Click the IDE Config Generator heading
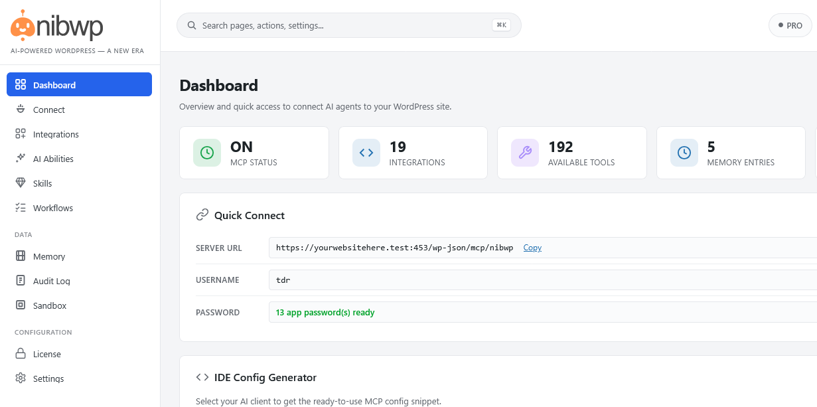Viewport: 817px width, 407px height. pos(265,377)
